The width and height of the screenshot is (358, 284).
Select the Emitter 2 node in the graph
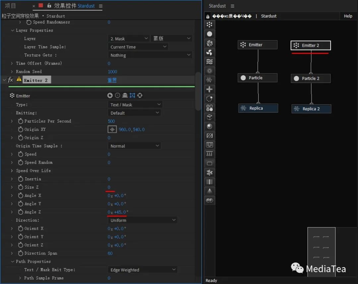(311, 45)
